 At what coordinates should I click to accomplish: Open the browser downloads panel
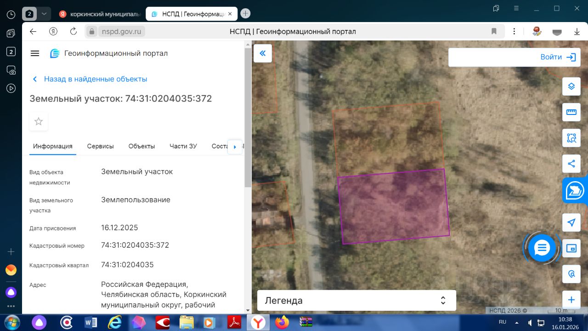[577, 31]
